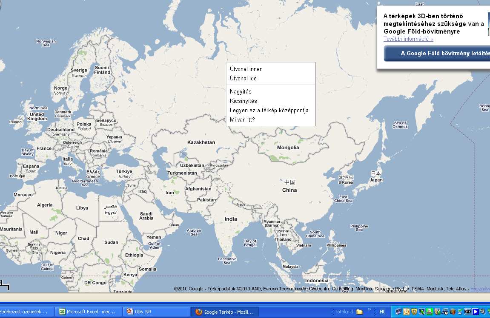Screen dimensions: 490x318
Task: Choose 'Útvonal innen' in the context menu
Action: click(246, 69)
